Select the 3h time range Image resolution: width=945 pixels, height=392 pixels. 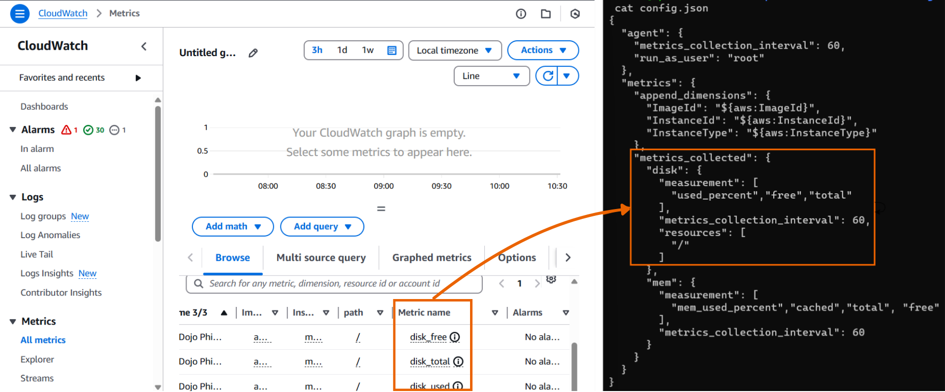coord(317,50)
